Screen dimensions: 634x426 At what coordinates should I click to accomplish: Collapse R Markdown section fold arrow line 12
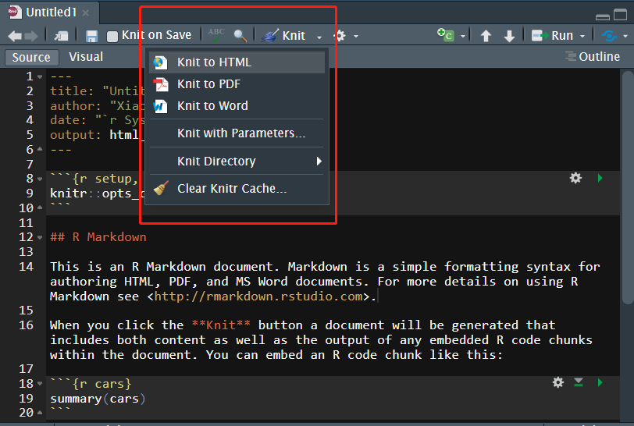click(x=40, y=237)
